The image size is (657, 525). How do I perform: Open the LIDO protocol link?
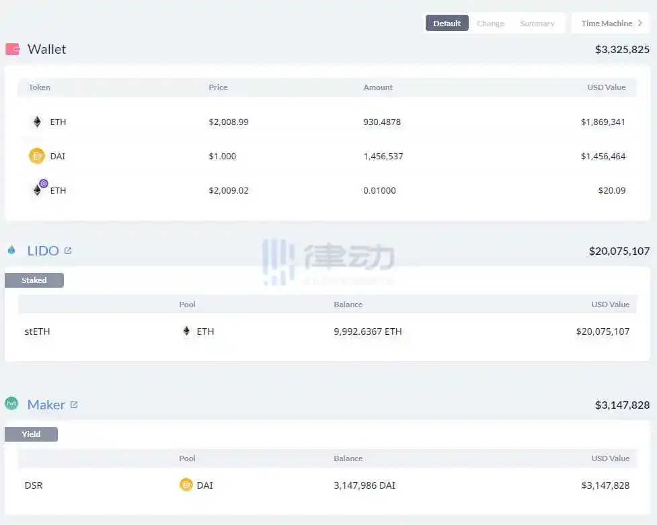pyautogui.click(x=43, y=251)
